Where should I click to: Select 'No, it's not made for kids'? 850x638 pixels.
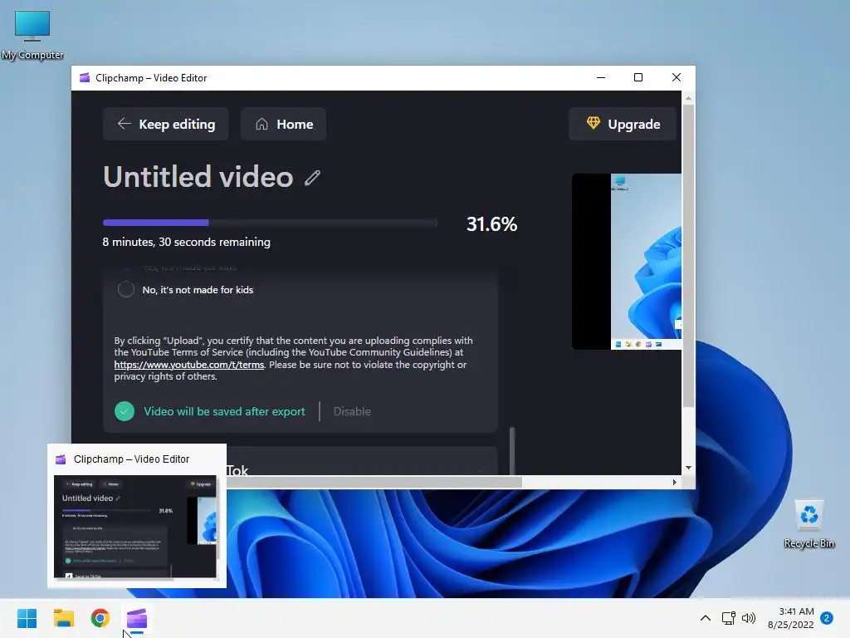tap(126, 290)
